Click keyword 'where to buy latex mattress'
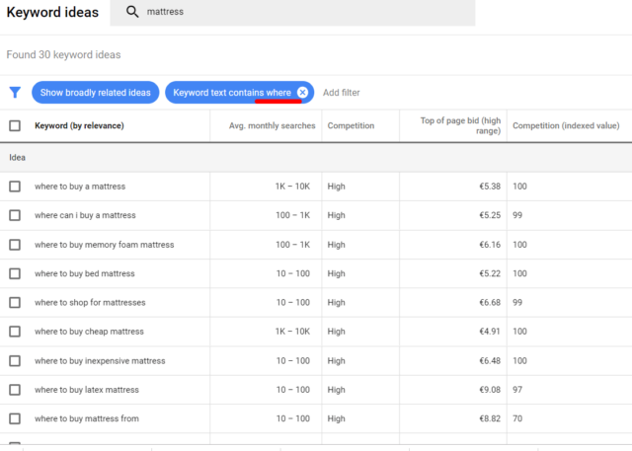This screenshot has height=451, width=632. coord(87,390)
